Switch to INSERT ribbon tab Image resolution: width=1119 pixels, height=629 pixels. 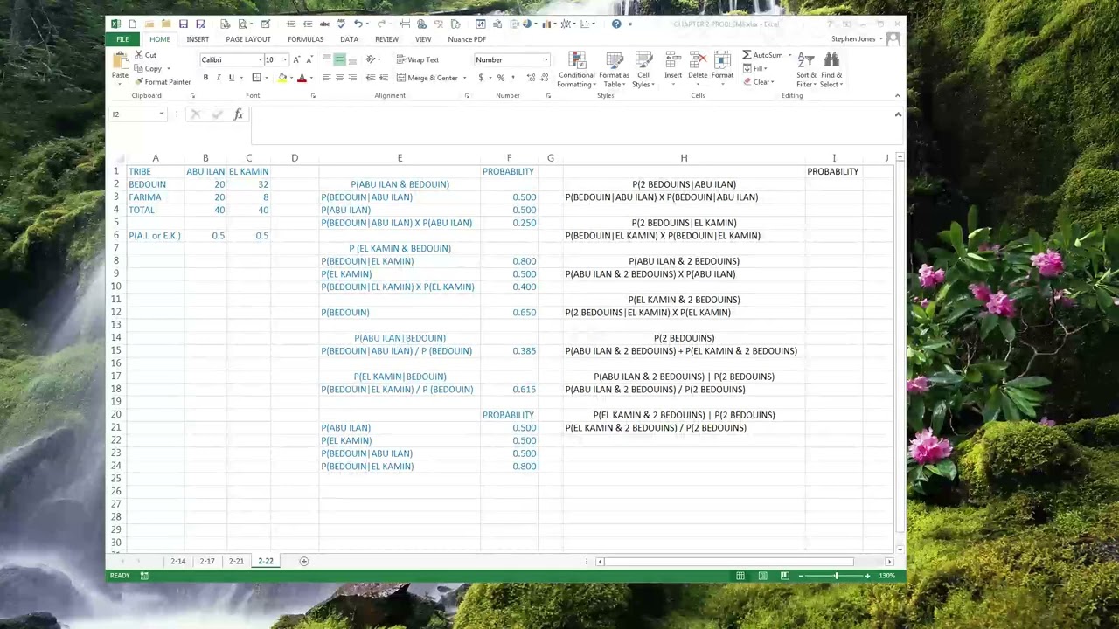(198, 39)
